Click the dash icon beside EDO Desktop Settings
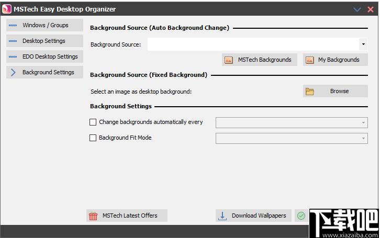 (x=13, y=56)
